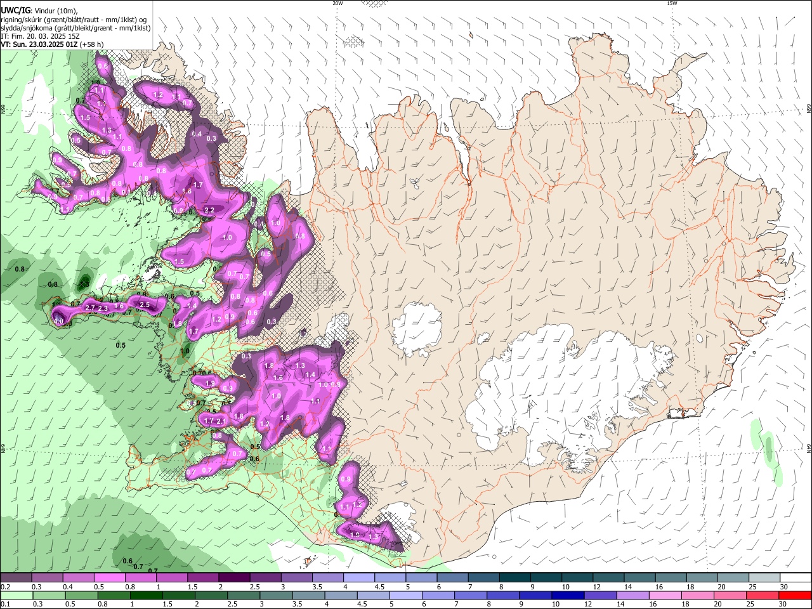Click the 'IT: Fim. 20. 03. 2025 15Z' line
812x609 pixels.
coord(39,36)
